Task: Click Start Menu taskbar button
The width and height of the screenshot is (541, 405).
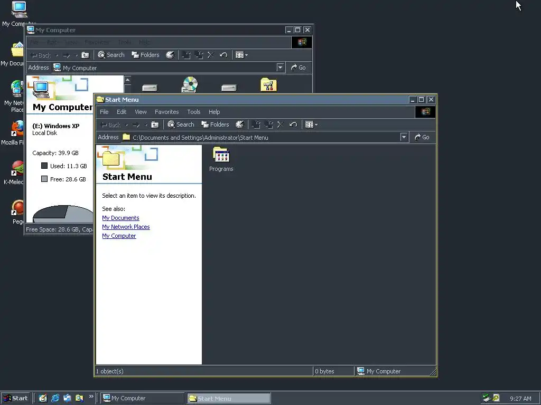Action: 229,399
